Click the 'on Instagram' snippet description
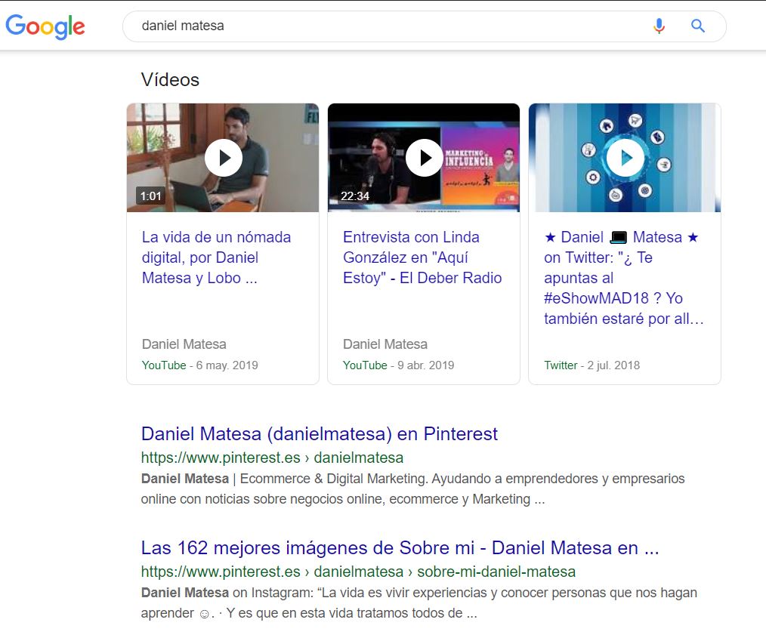 pyautogui.click(x=419, y=603)
